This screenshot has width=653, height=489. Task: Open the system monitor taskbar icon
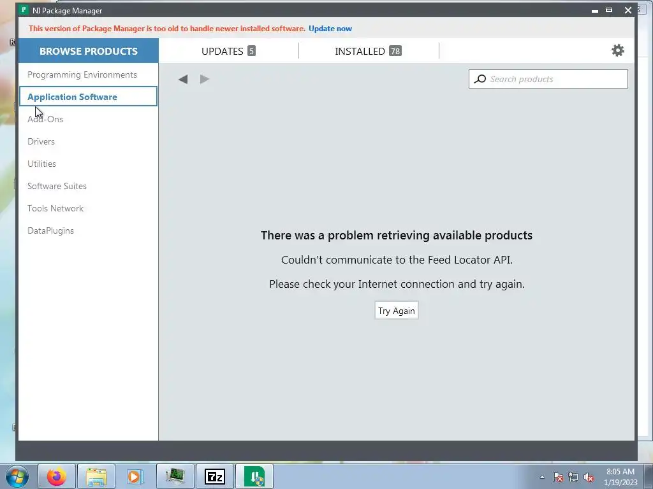[x=175, y=476]
